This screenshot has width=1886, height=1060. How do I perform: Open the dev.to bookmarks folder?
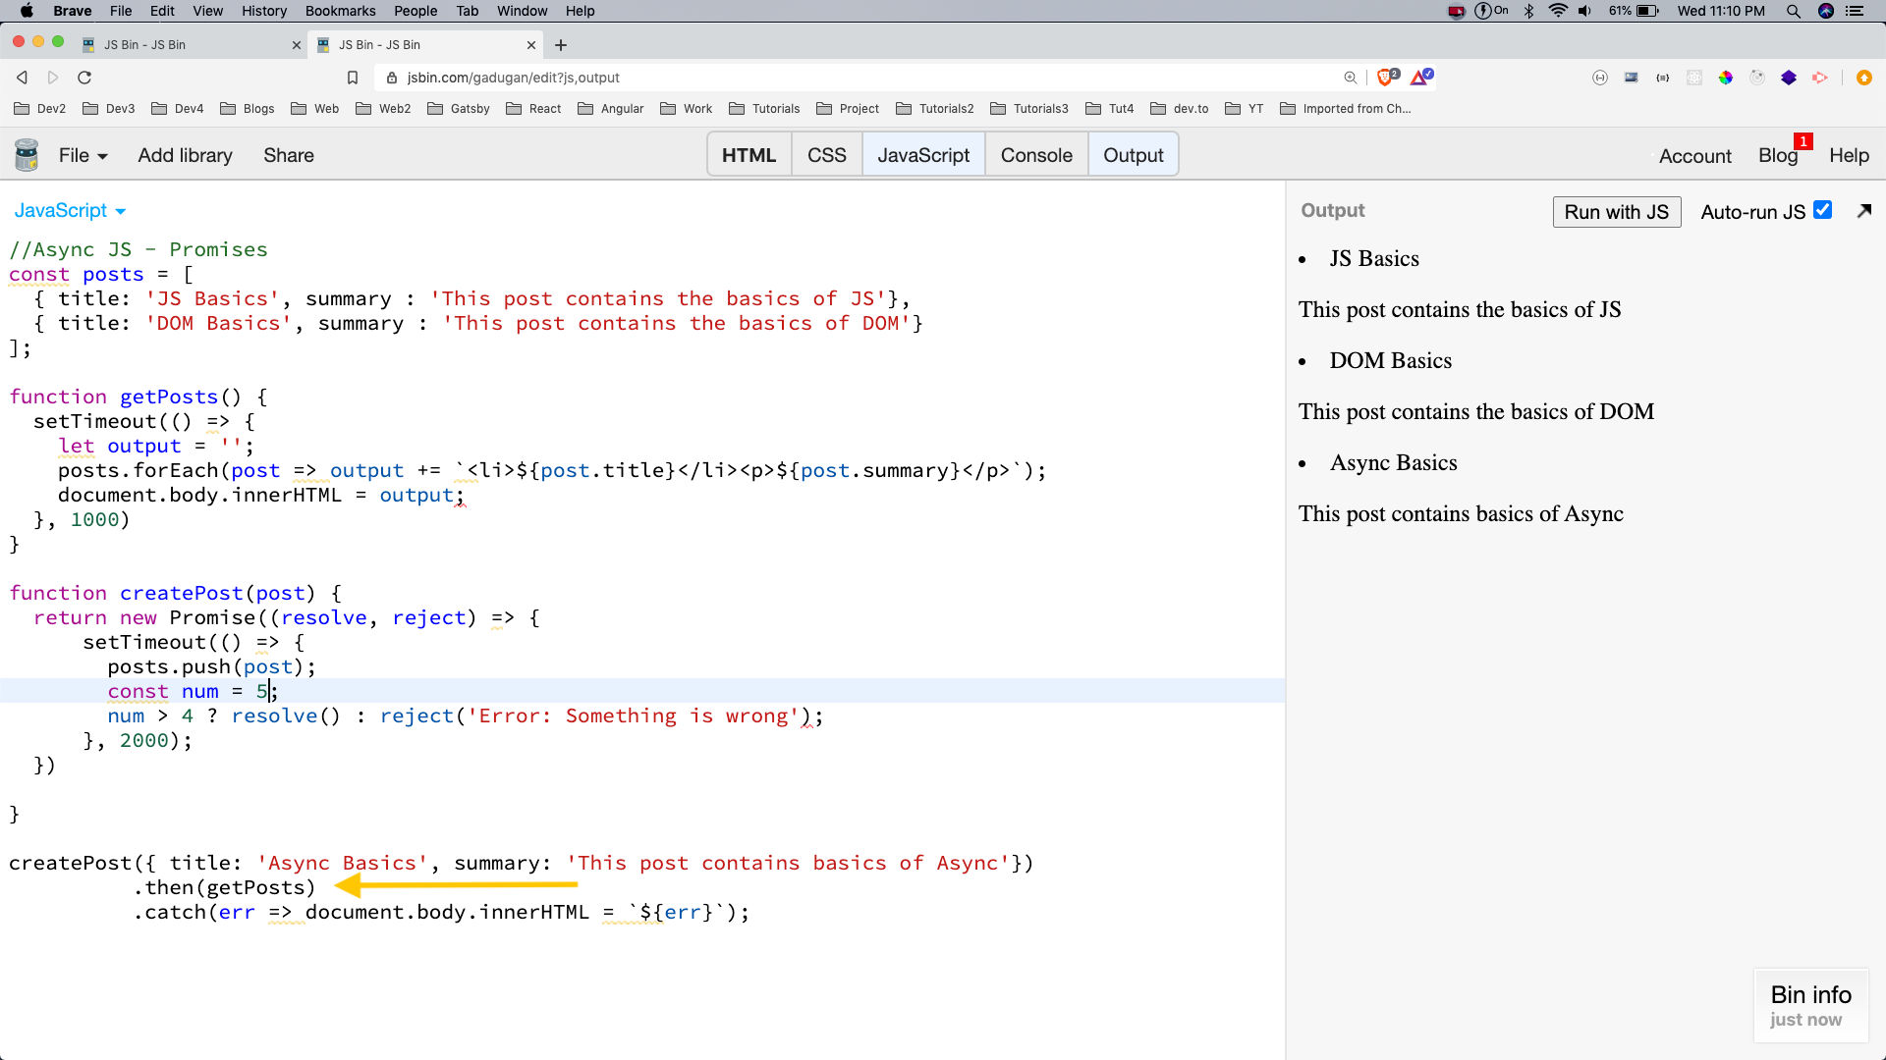(1180, 109)
